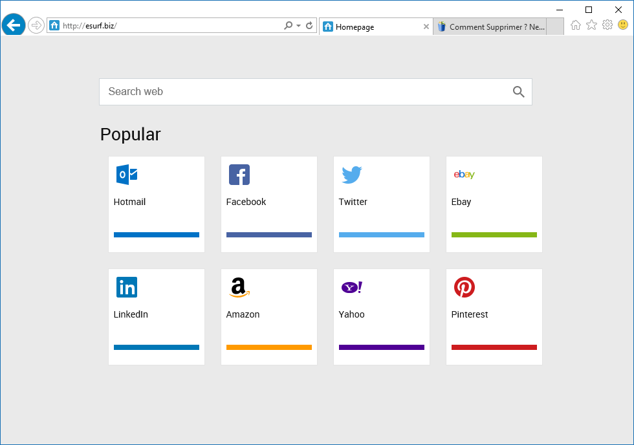Open a new tab with the blank tab button
This screenshot has width=634, height=445.
(x=555, y=27)
